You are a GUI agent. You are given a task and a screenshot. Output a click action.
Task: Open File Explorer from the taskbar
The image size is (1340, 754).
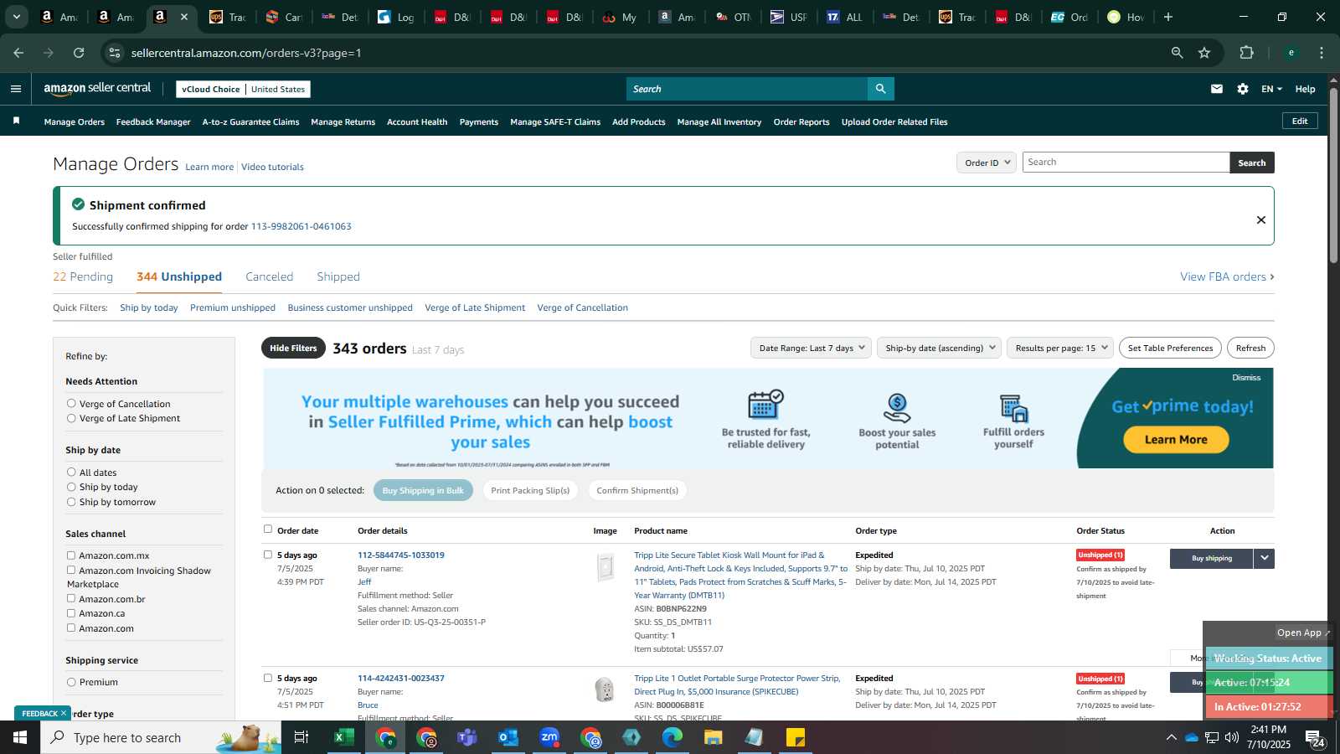coord(713,737)
